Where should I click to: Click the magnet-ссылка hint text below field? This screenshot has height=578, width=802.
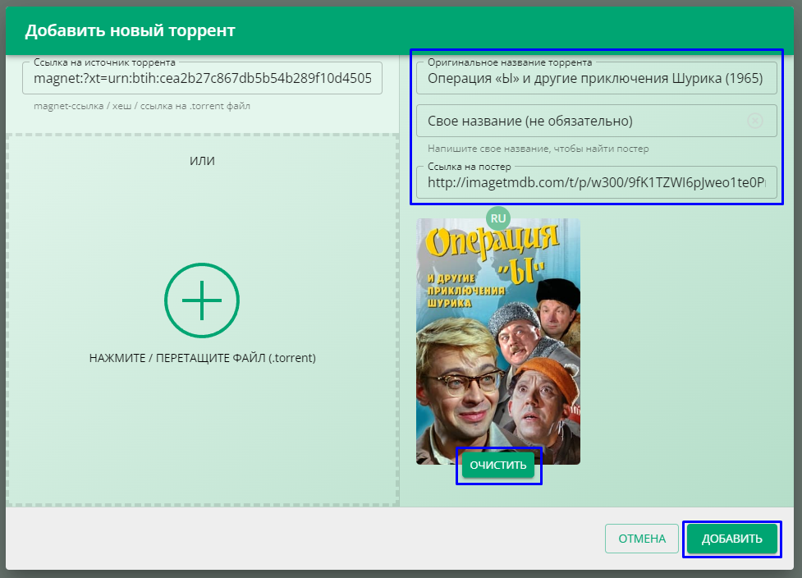pos(142,106)
